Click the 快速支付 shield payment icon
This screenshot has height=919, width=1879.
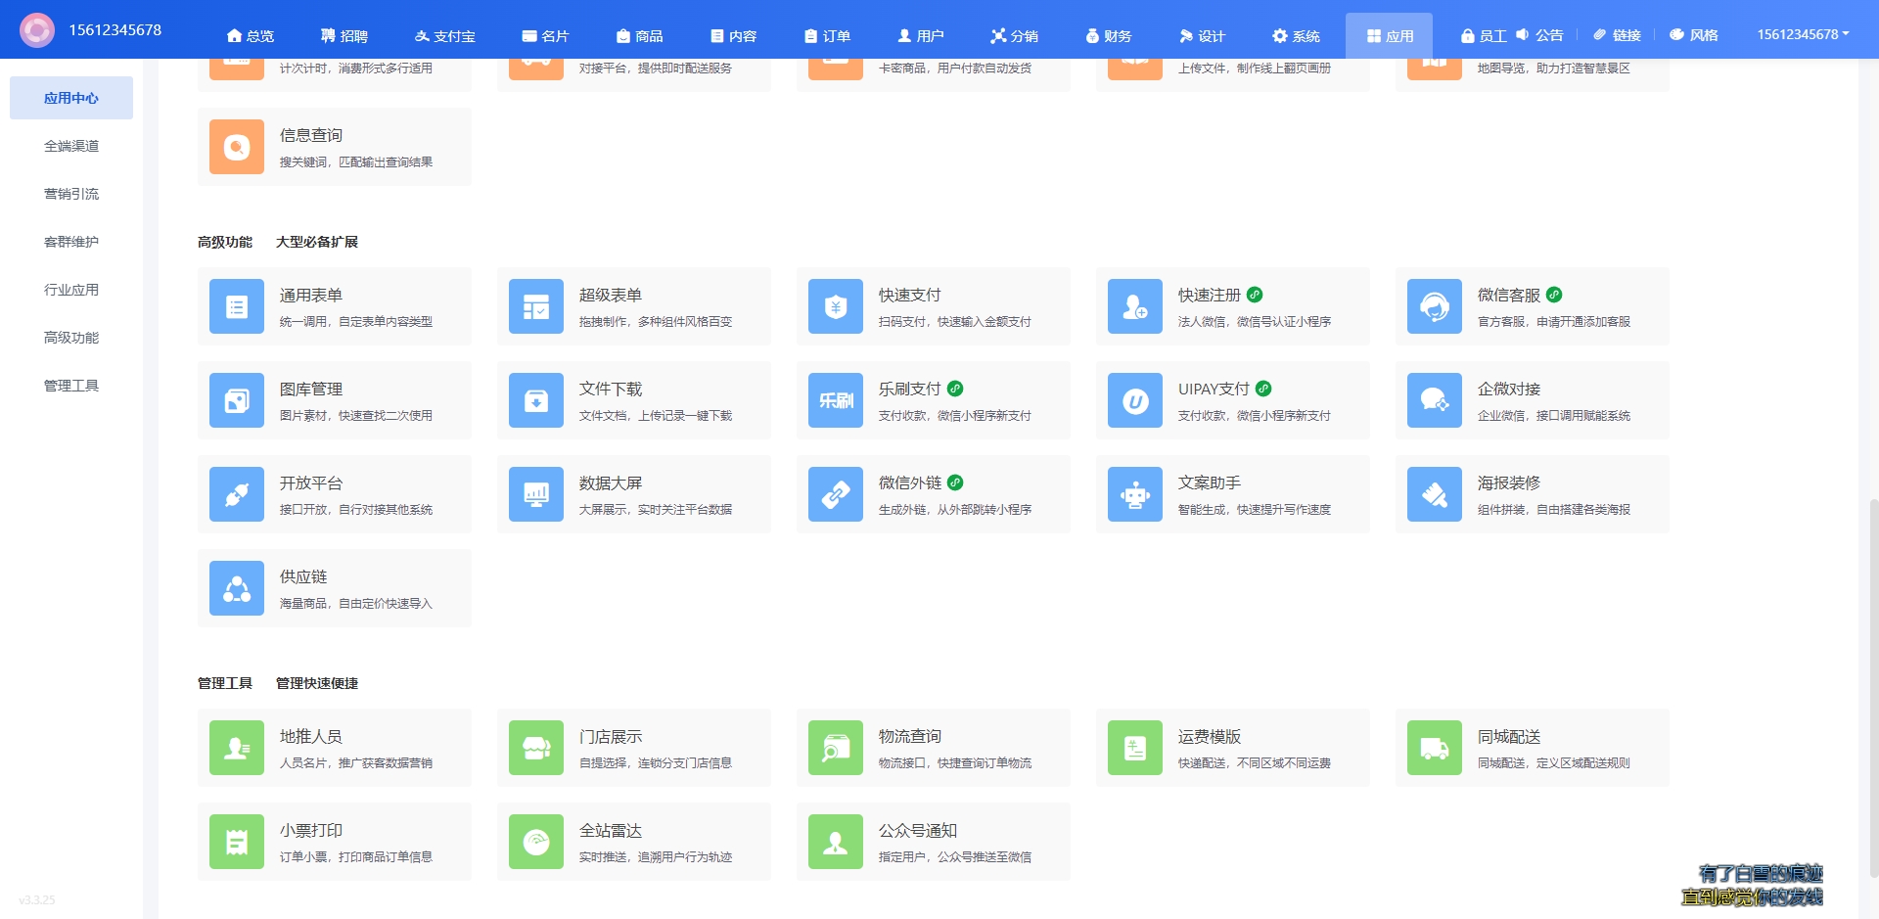point(836,306)
